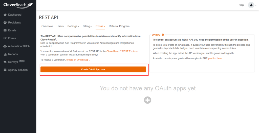Click the Forms edit icon
This screenshot has height=133, width=259.
pyautogui.click(x=5, y=38)
